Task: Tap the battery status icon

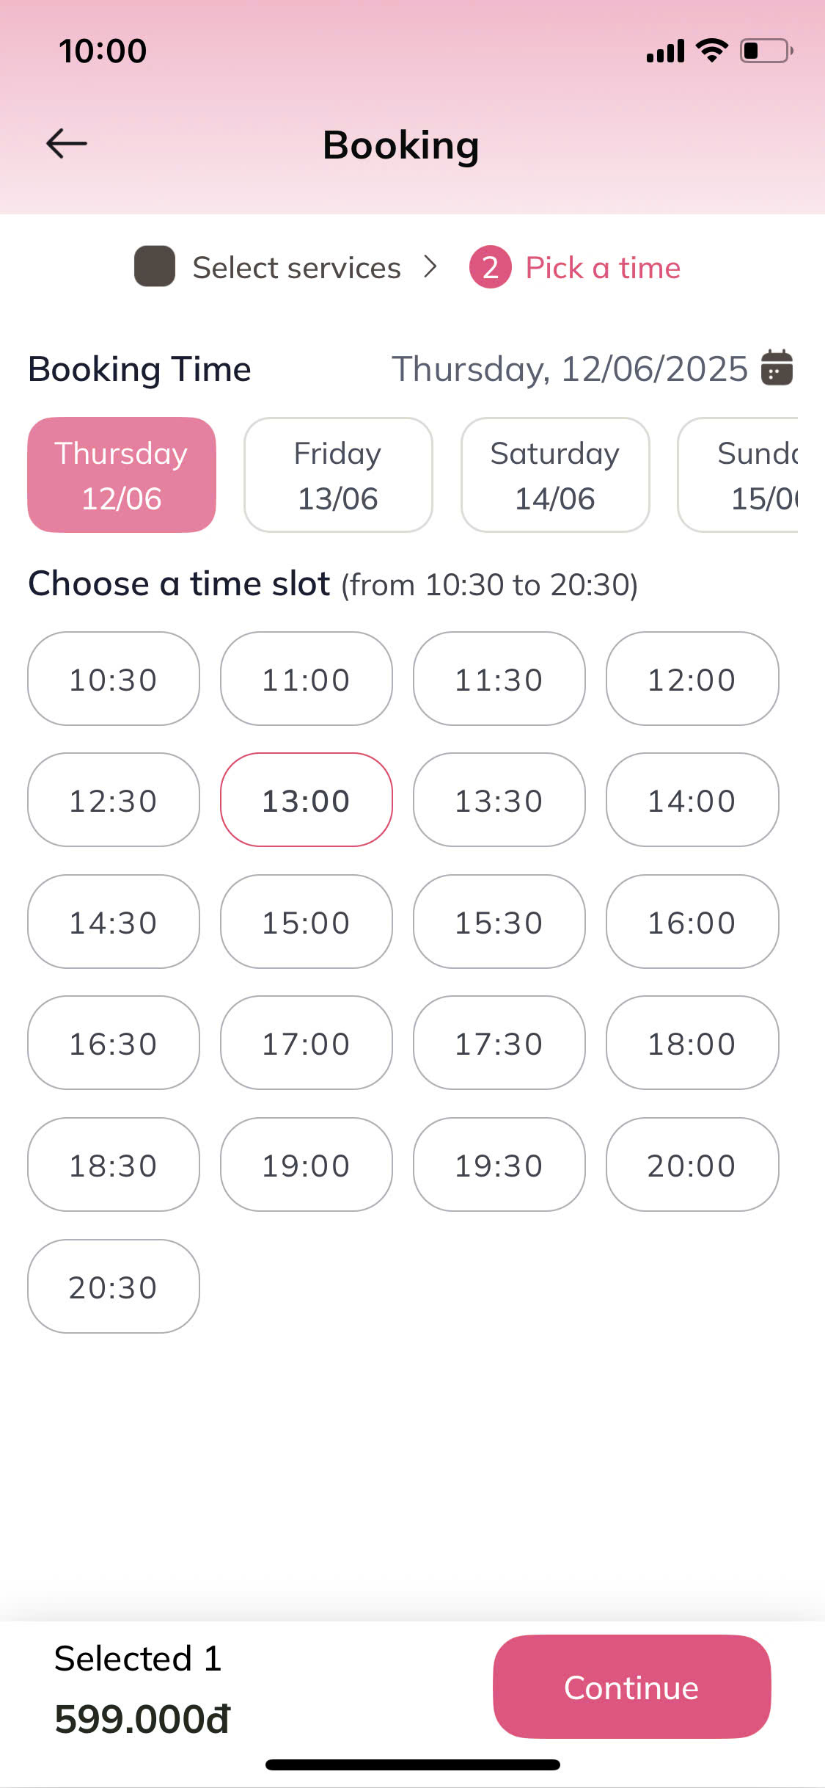Action: click(x=766, y=51)
